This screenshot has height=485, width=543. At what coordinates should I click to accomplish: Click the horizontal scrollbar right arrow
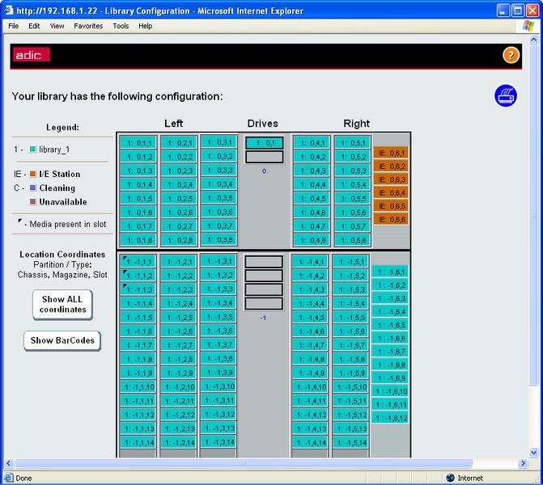(523, 463)
